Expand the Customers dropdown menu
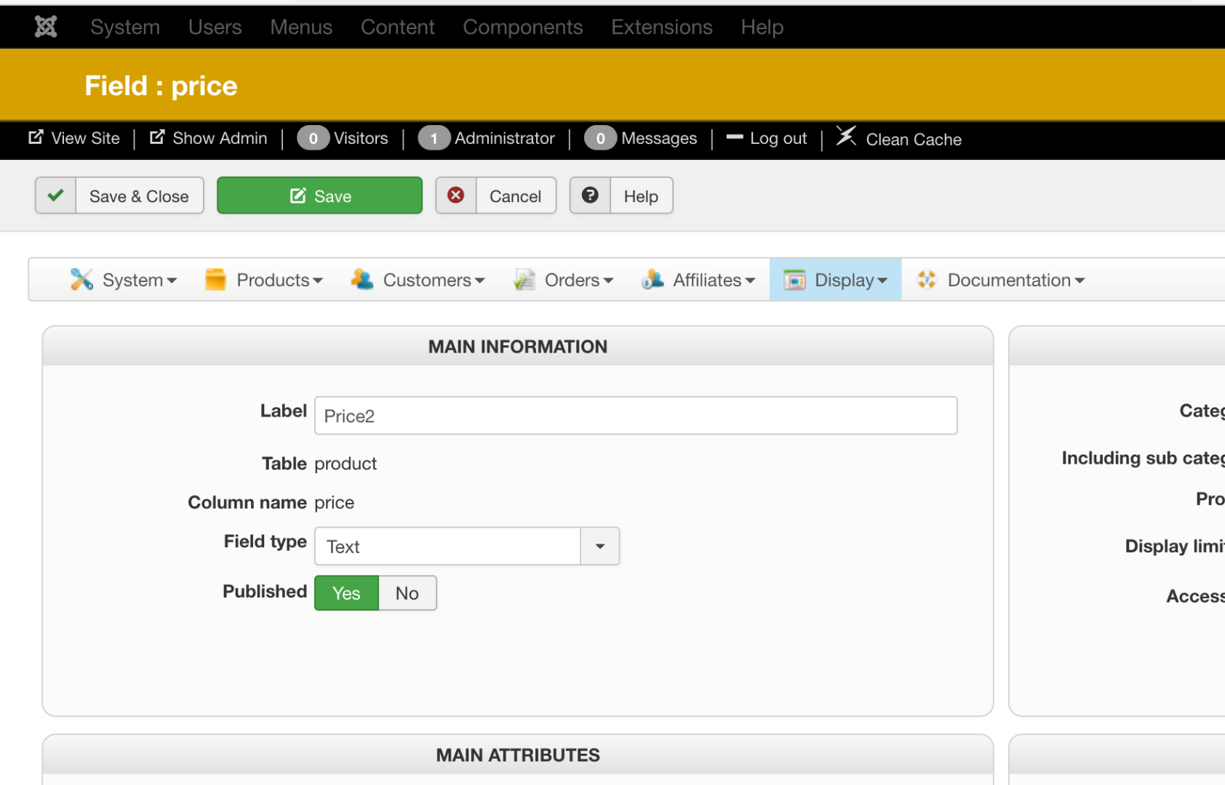 point(418,280)
